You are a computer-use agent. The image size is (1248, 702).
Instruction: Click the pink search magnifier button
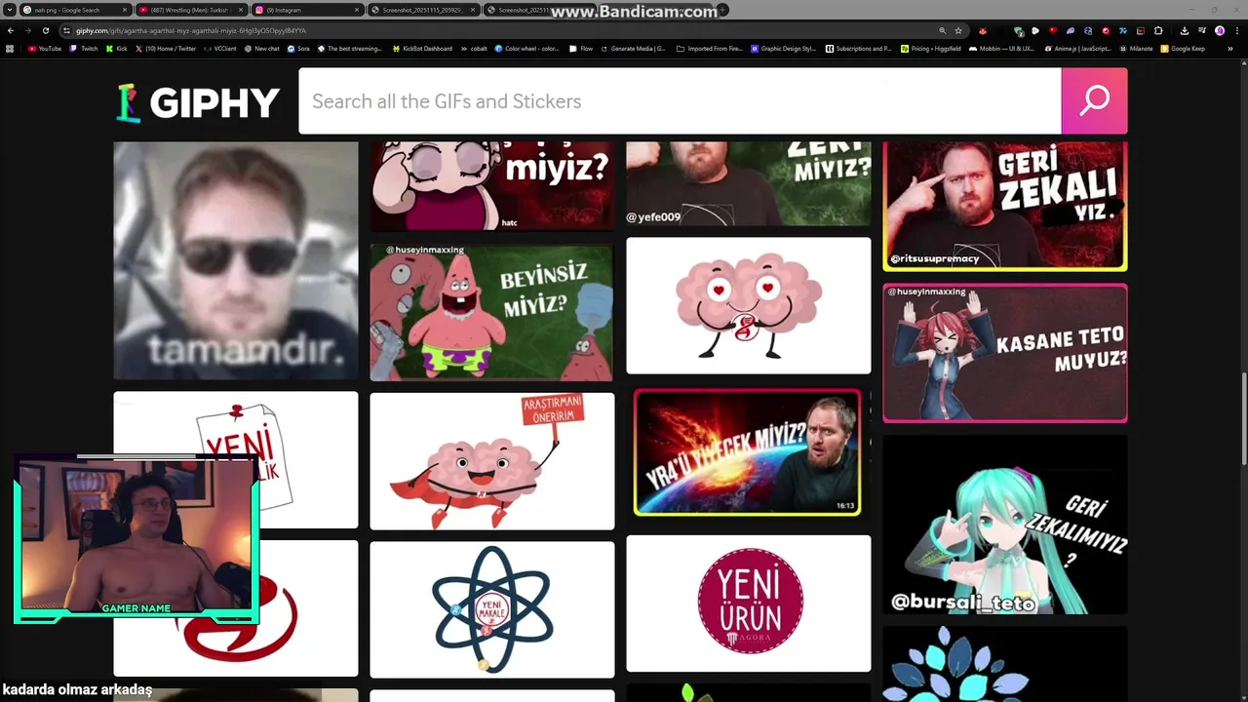click(1094, 100)
